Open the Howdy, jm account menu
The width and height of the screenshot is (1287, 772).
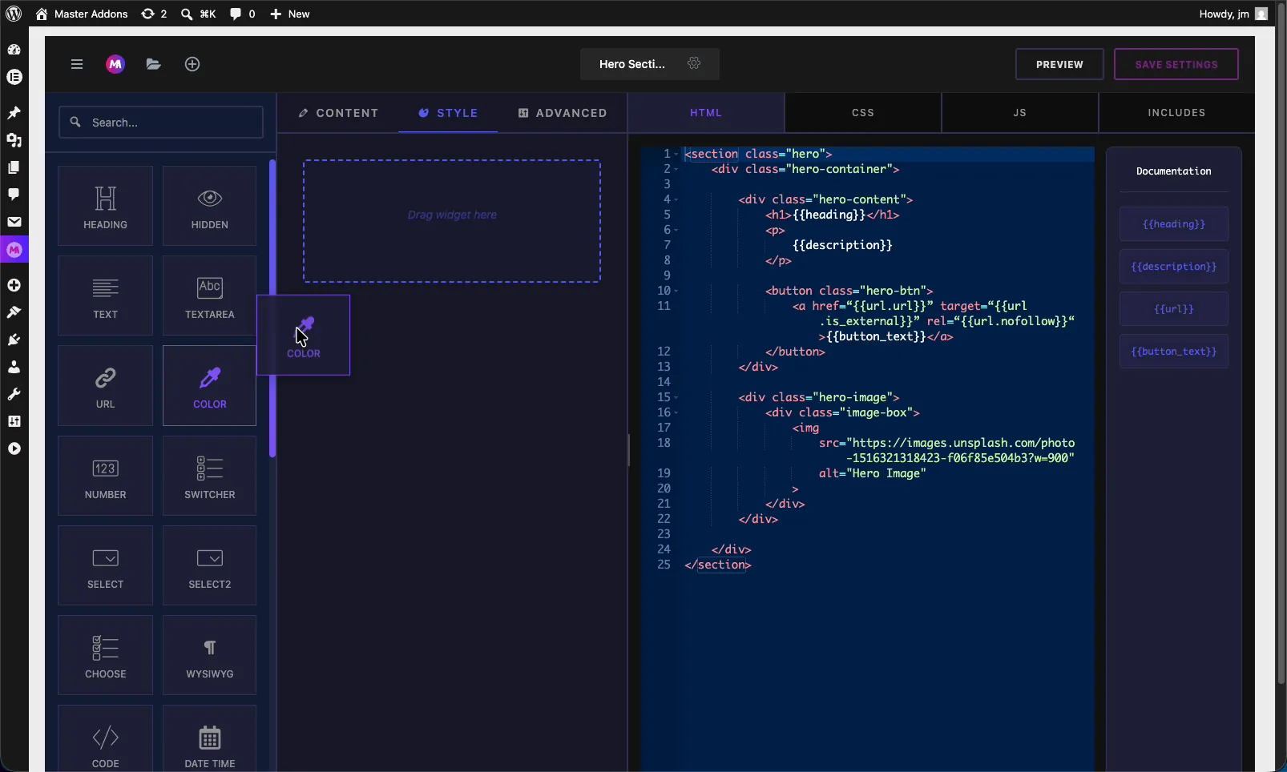(x=1233, y=14)
